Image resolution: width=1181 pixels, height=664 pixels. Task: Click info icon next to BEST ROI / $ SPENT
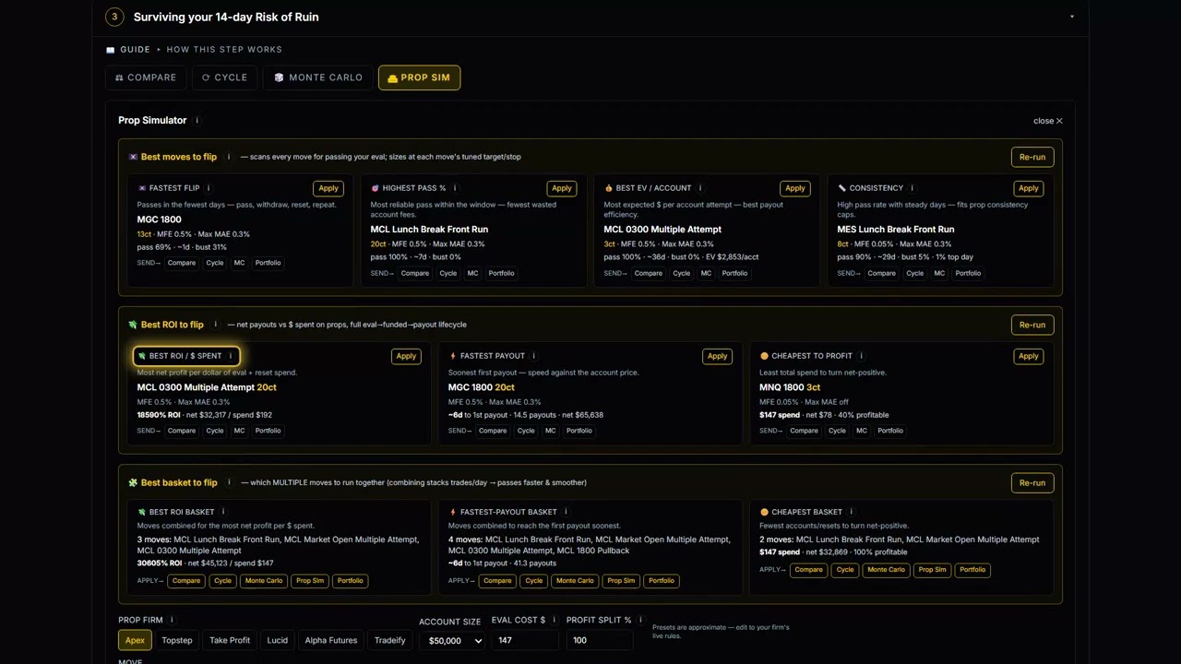coord(231,356)
